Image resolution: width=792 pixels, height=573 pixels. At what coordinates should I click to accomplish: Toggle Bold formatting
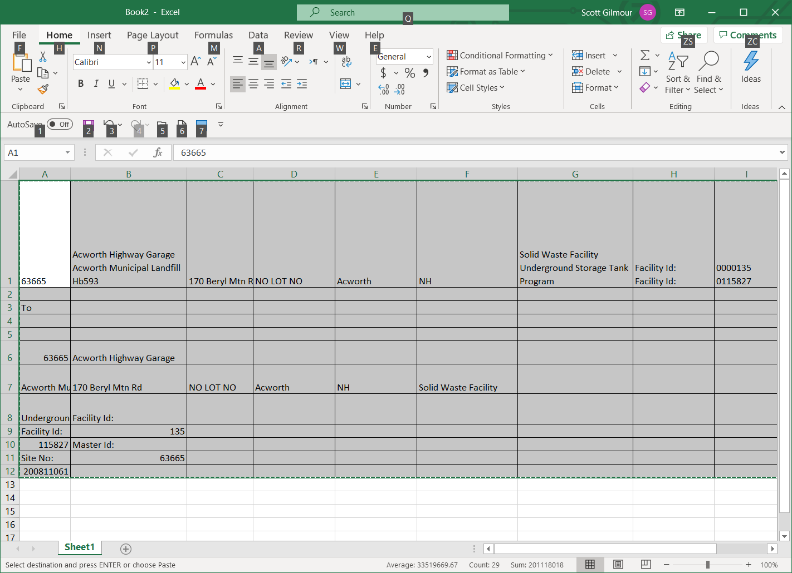81,84
